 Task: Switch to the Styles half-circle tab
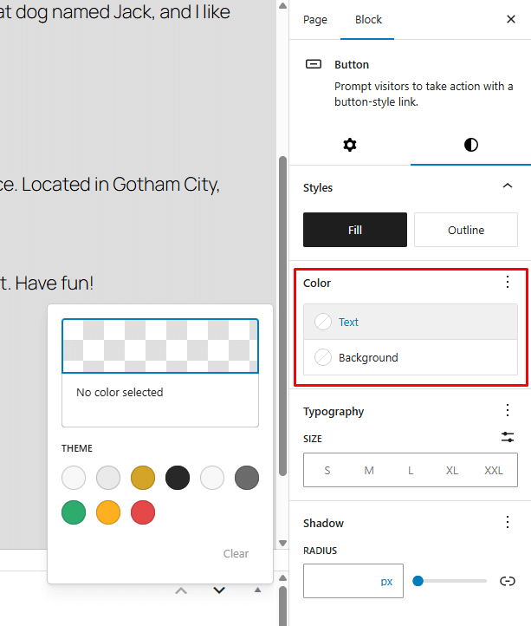click(470, 145)
